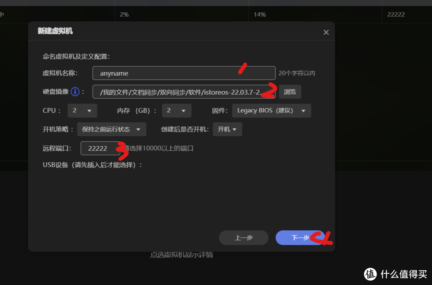This screenshot has height=285, width=432.
Task: Open the 内存 (GB) dropdown
Action: [176, 110]
